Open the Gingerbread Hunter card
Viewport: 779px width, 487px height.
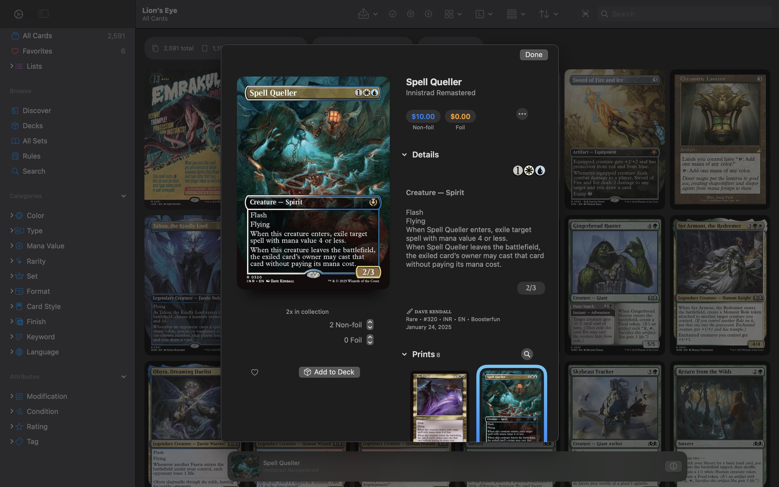tap(614, 285)
